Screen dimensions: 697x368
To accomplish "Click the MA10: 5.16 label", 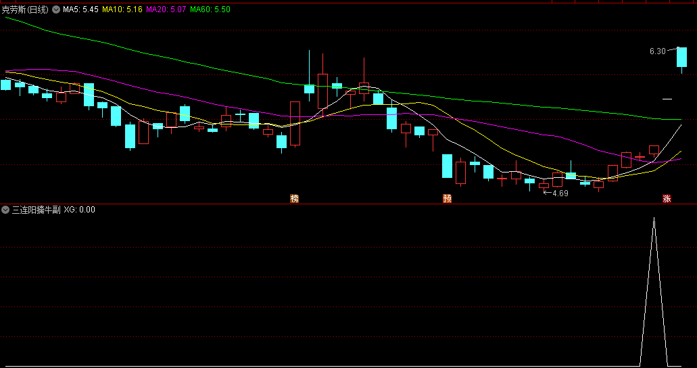I will 122,9.
